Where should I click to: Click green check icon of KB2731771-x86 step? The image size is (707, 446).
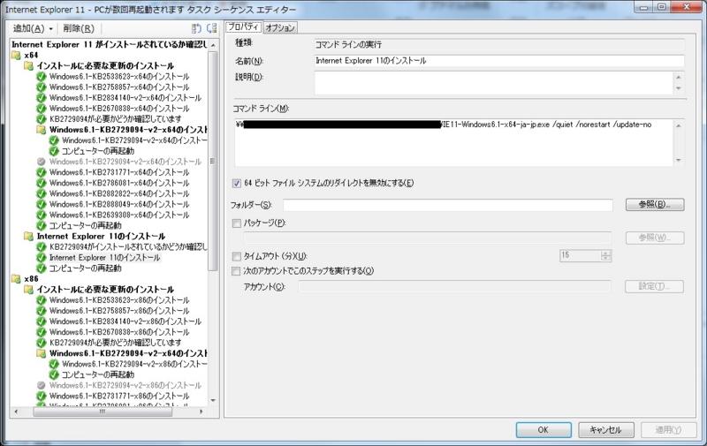click(x=42, y=397)
